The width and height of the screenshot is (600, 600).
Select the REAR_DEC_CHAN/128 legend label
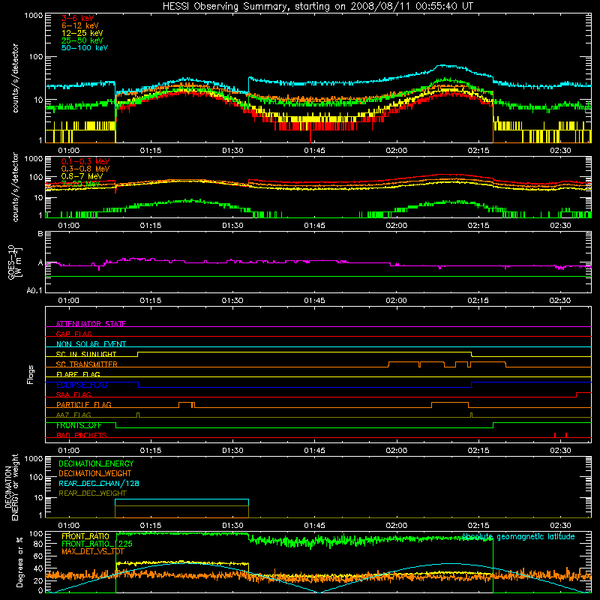click(99, 483)
